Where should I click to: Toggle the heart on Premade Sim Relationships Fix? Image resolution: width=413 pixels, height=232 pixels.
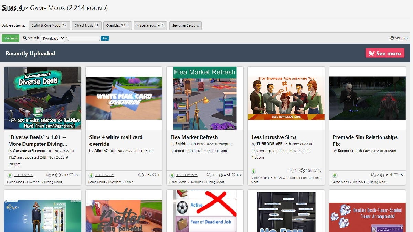coord(396,175)
